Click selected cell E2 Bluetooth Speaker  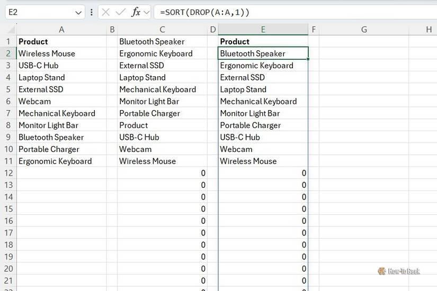(263, 53)
